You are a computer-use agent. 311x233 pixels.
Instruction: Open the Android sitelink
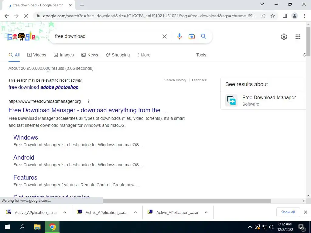click(x=24, y=157)
